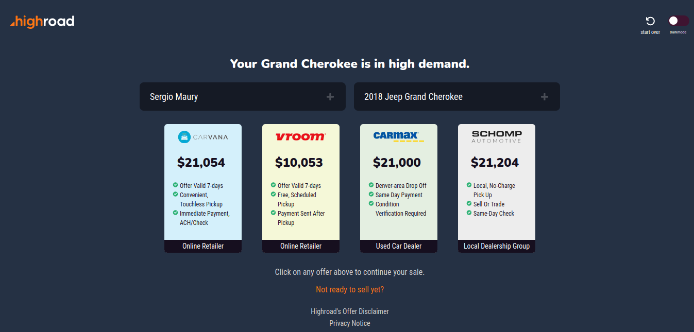Image resolution: width=694 pixels, height=332 pixels.
Task: Open the Privacy Notice
Action: [349, 323]
